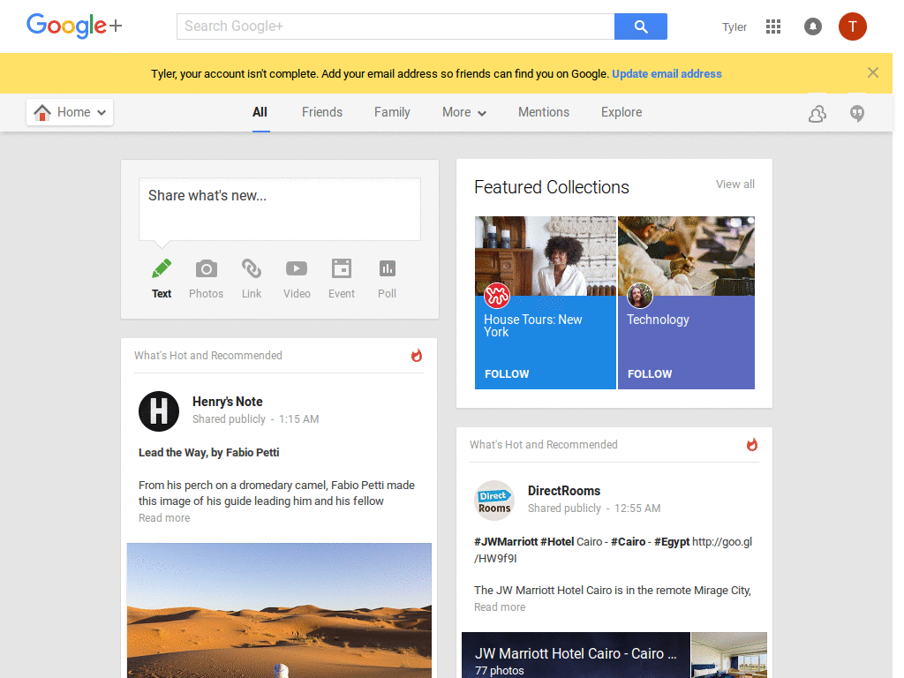
Task: Open the Explore tab
Action: (x=621, y=112)
